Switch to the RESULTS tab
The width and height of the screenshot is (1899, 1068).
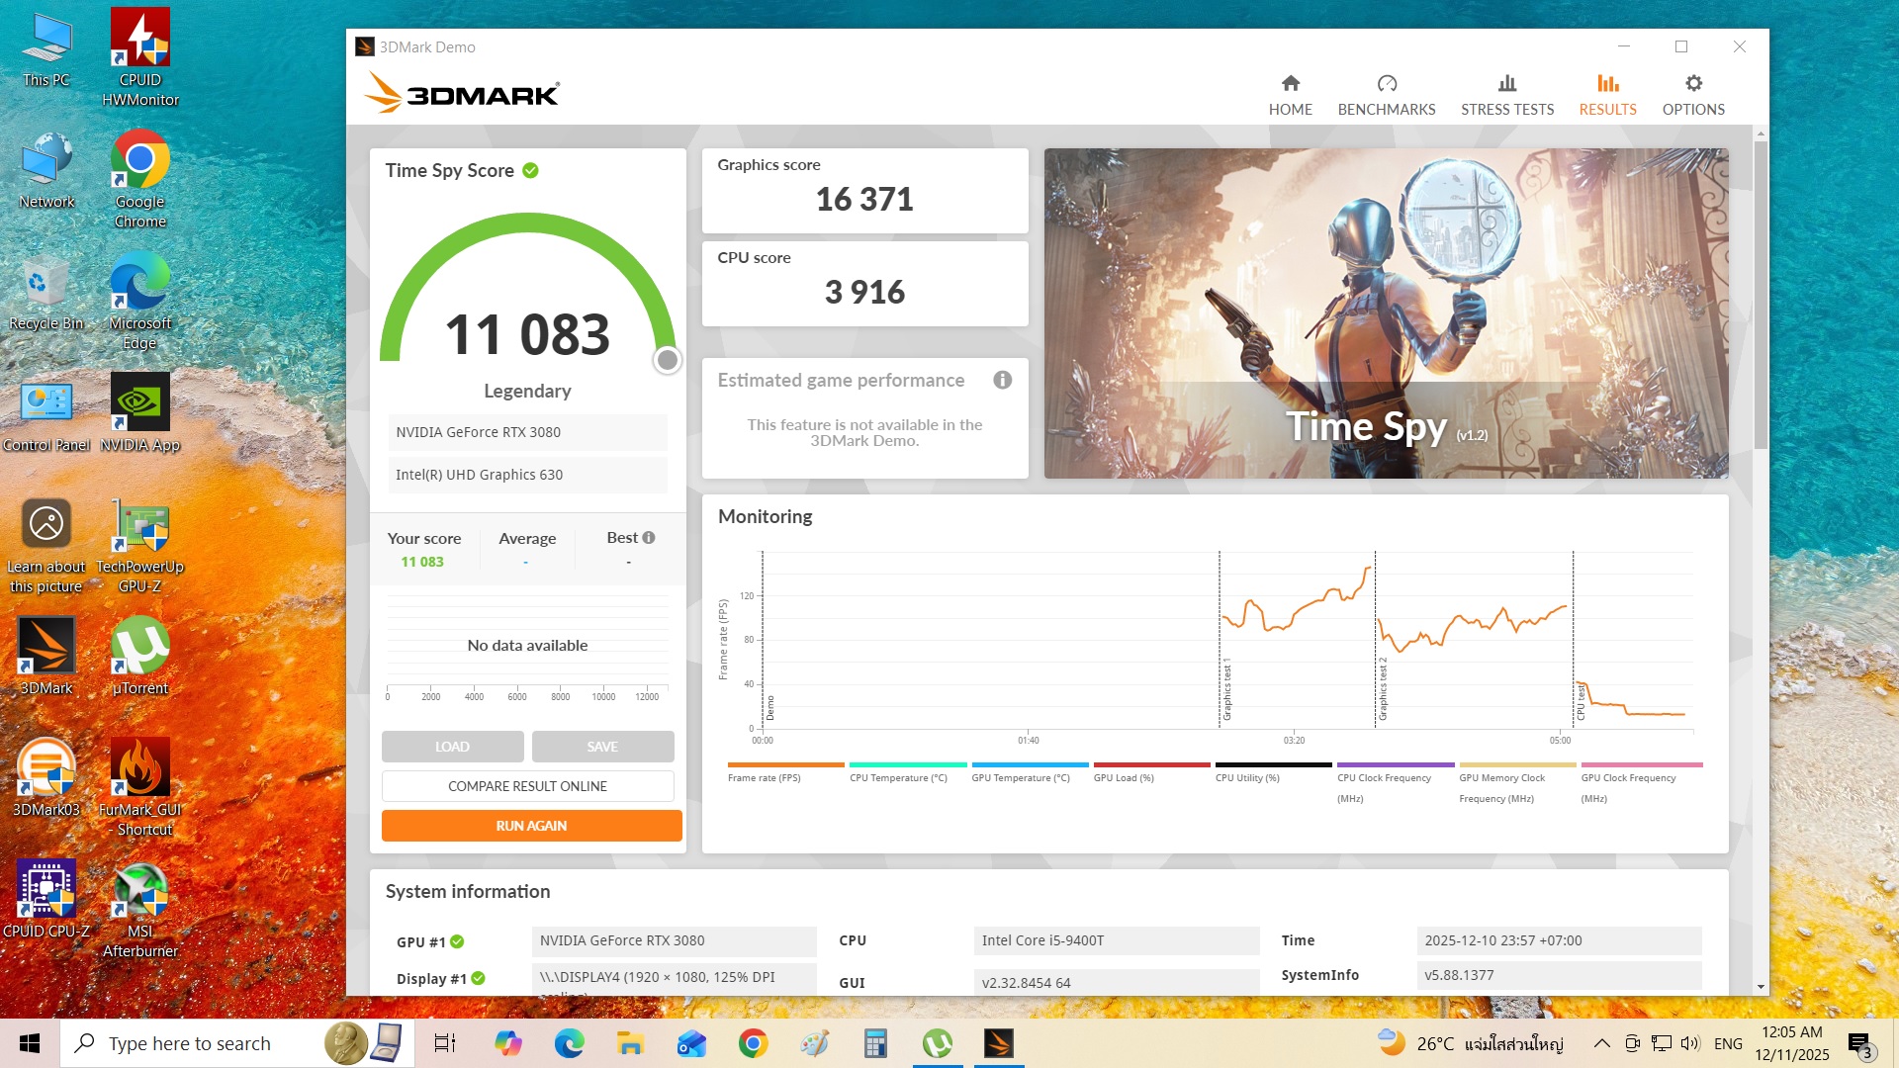pos(1606,95)
